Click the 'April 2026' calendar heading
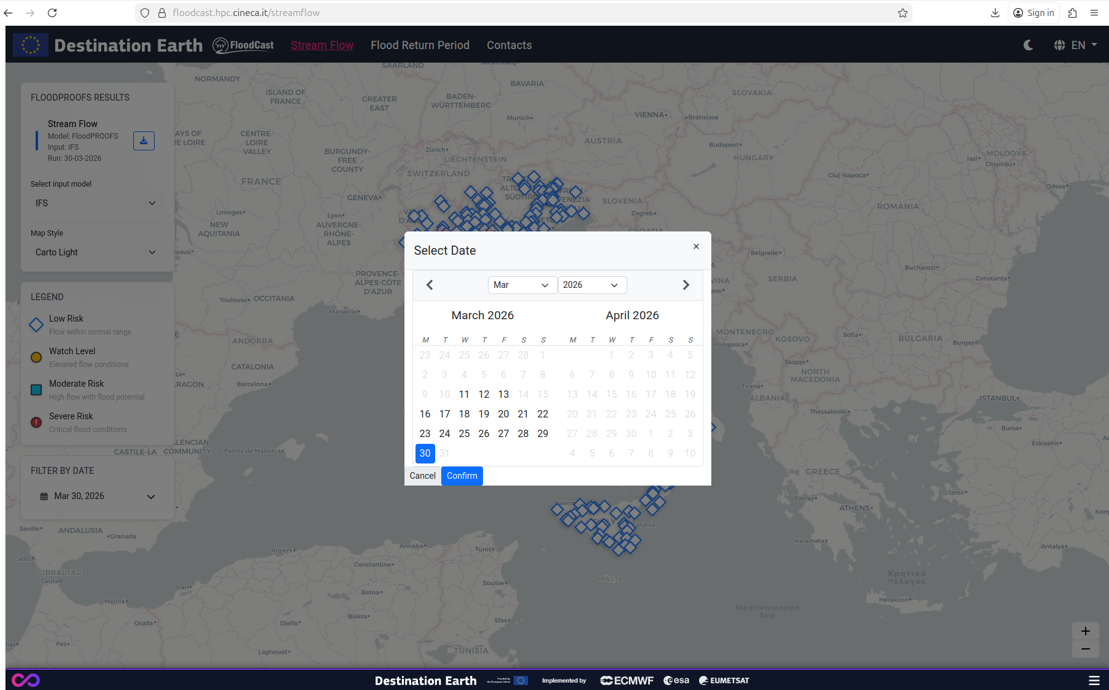 tap(632, 316)
